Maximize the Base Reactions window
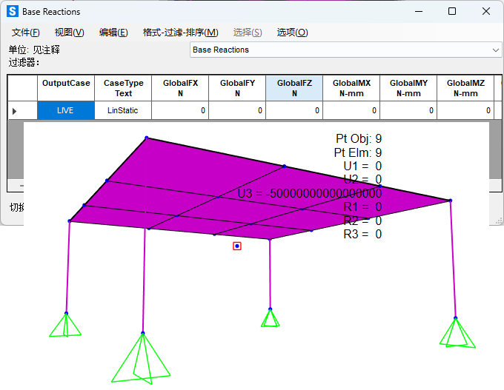The width and height of the screenshot is (504, 390). [452, 12]
